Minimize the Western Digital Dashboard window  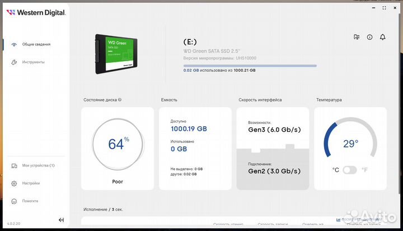[x=374, y=8]
